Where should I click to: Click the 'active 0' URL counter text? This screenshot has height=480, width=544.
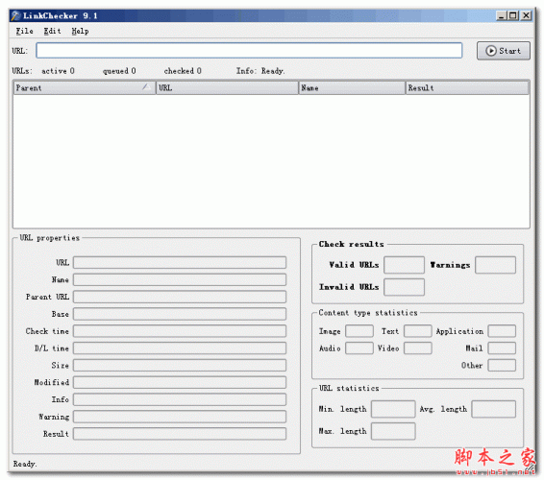[x=58, y=71]
